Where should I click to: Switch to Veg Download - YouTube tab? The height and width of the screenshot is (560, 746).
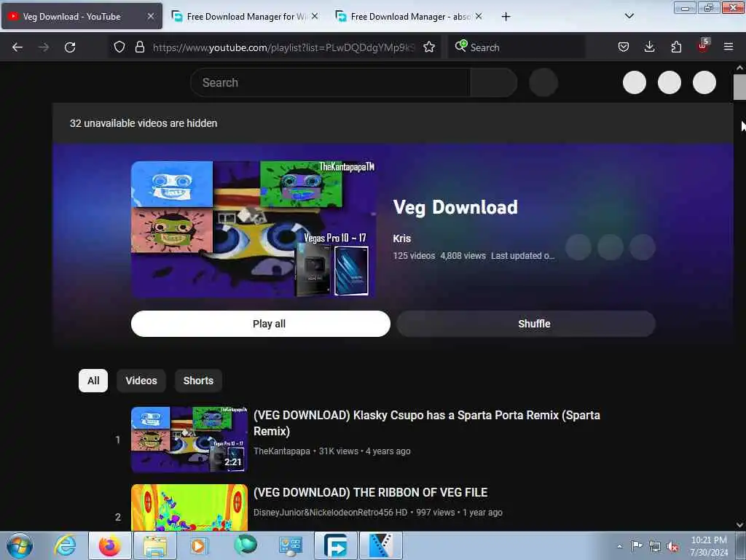[82, 16]
